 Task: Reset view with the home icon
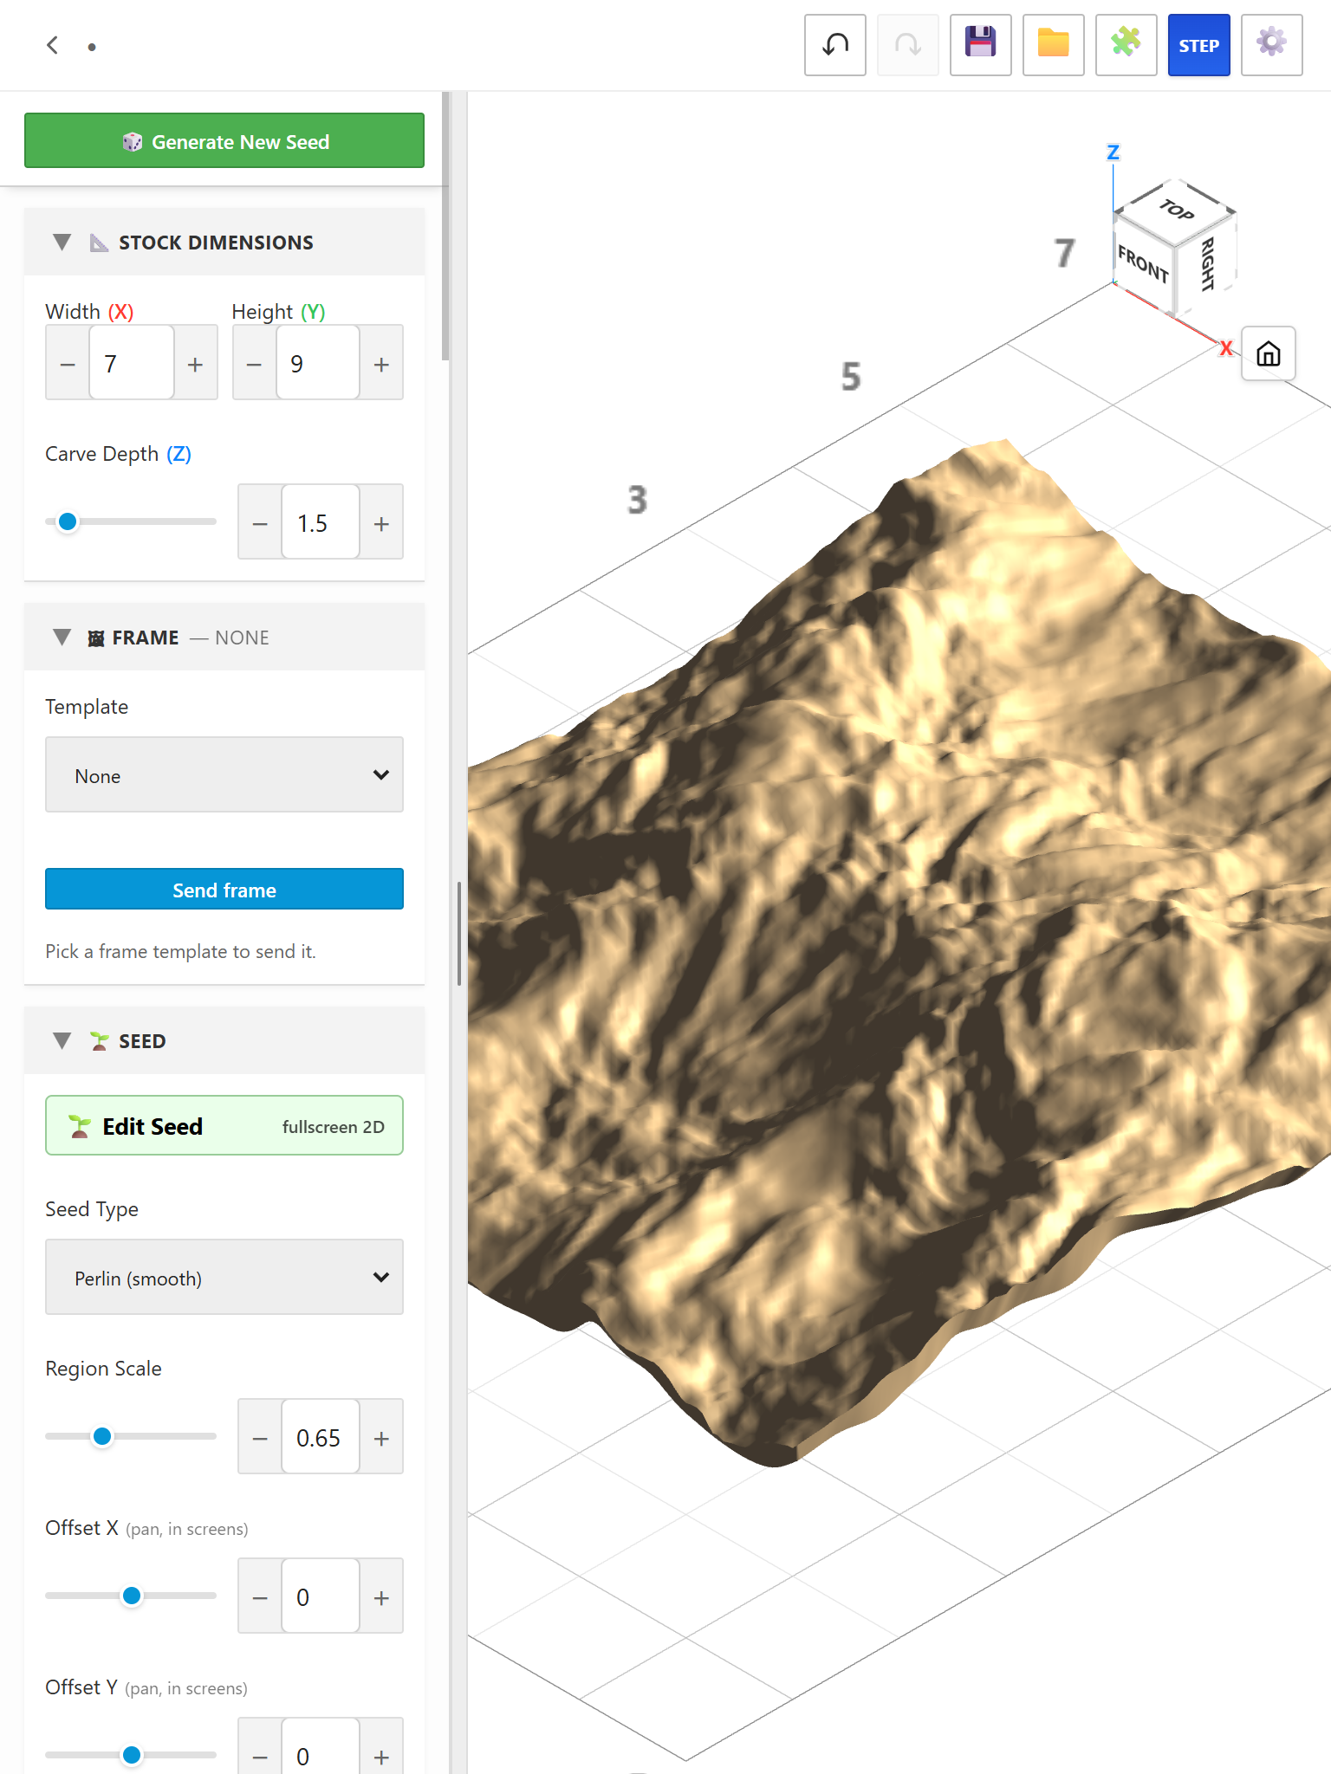(x=1268, y=353)
